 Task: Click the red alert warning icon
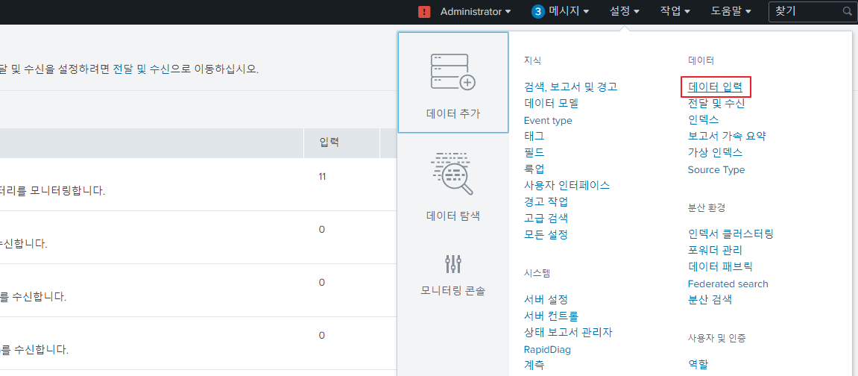coord(424,11)
